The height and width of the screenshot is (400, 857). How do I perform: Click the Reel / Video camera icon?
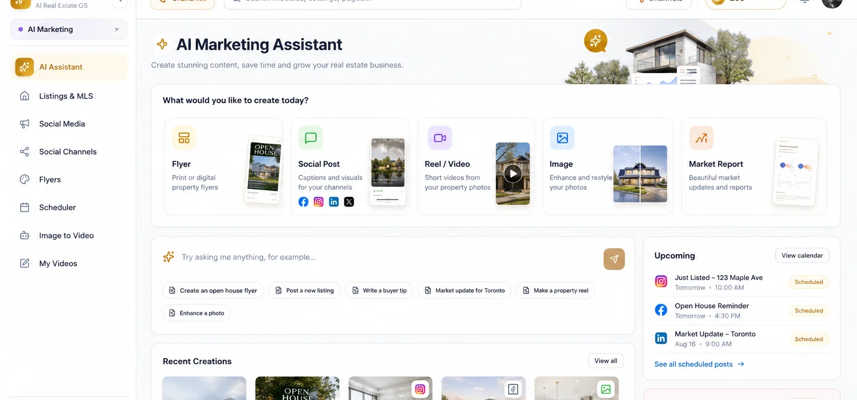click(440, 138)
